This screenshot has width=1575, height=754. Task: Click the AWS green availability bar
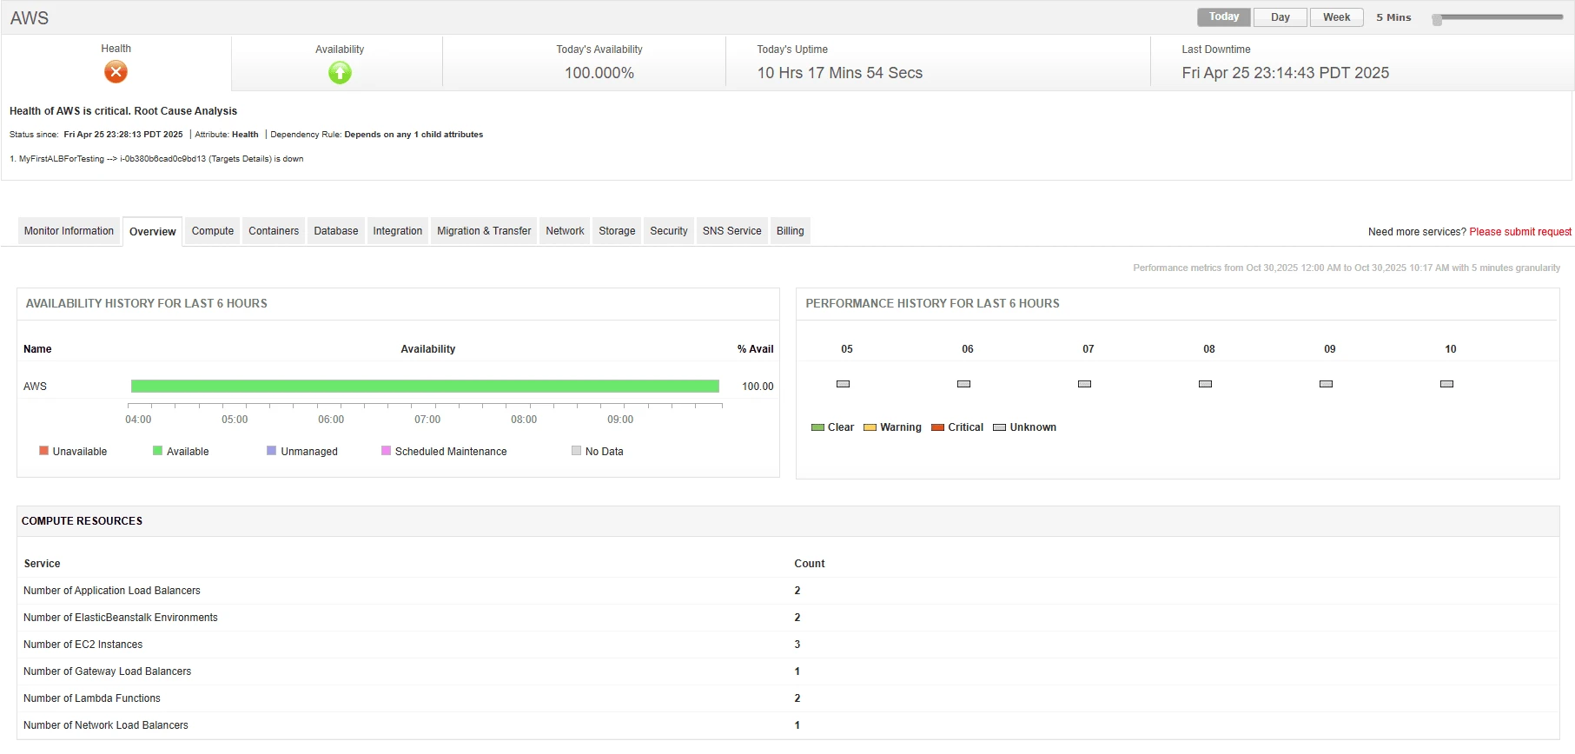[425, 387]
